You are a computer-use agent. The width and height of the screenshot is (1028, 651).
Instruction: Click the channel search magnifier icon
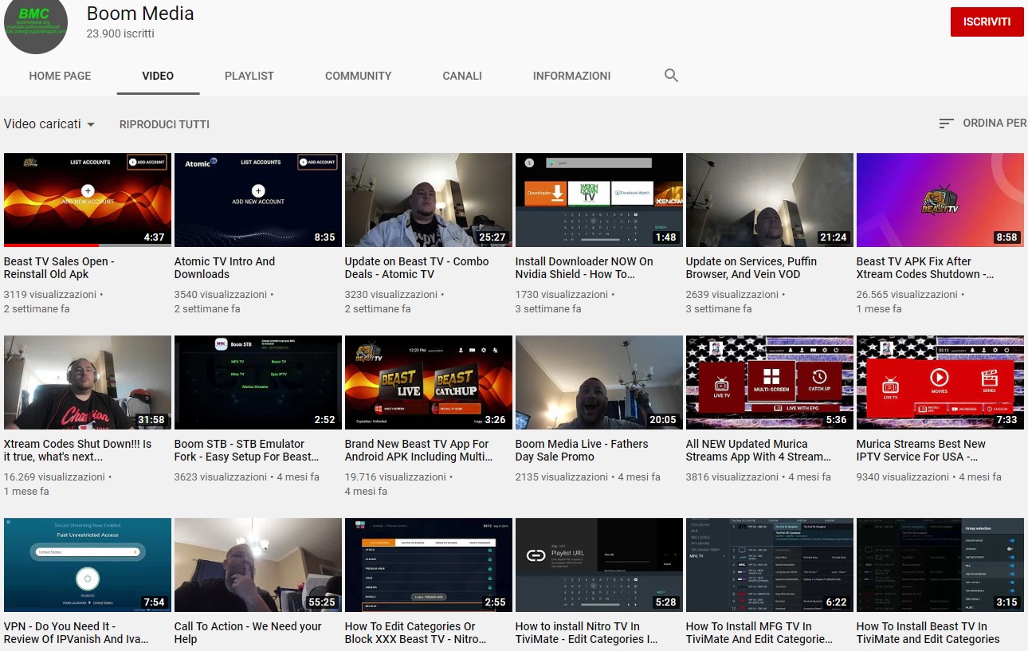(x=671, y=76)
